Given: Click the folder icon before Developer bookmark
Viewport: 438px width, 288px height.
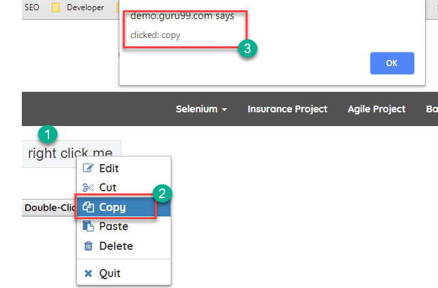Looking at the screenshot, I should 56,7.
